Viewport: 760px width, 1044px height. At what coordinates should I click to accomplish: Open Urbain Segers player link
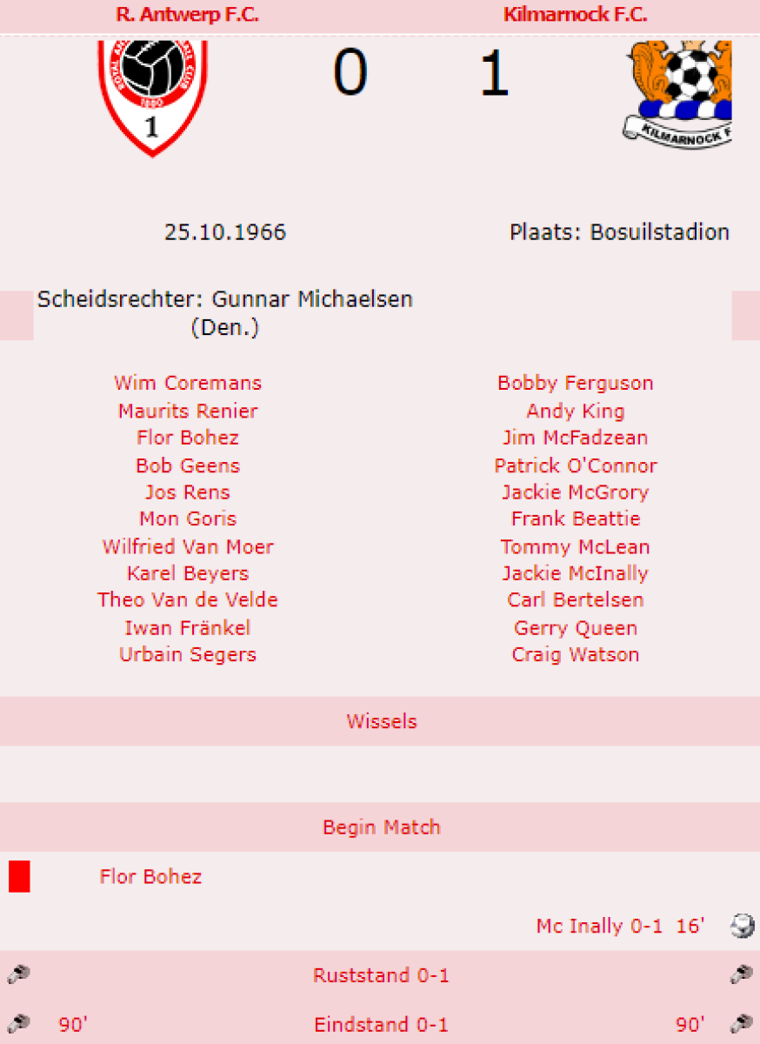(x=187, y=654)
